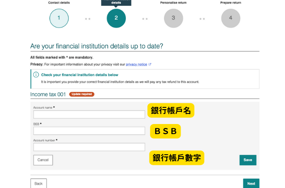This screenshot has width=285, height=188.
Task: Click the Account name input field
Action: tap(89, 114)
